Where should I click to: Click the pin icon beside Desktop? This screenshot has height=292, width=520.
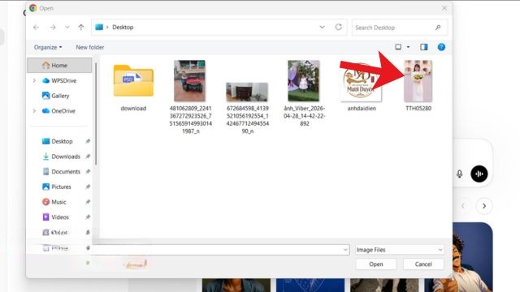point(88,141)
